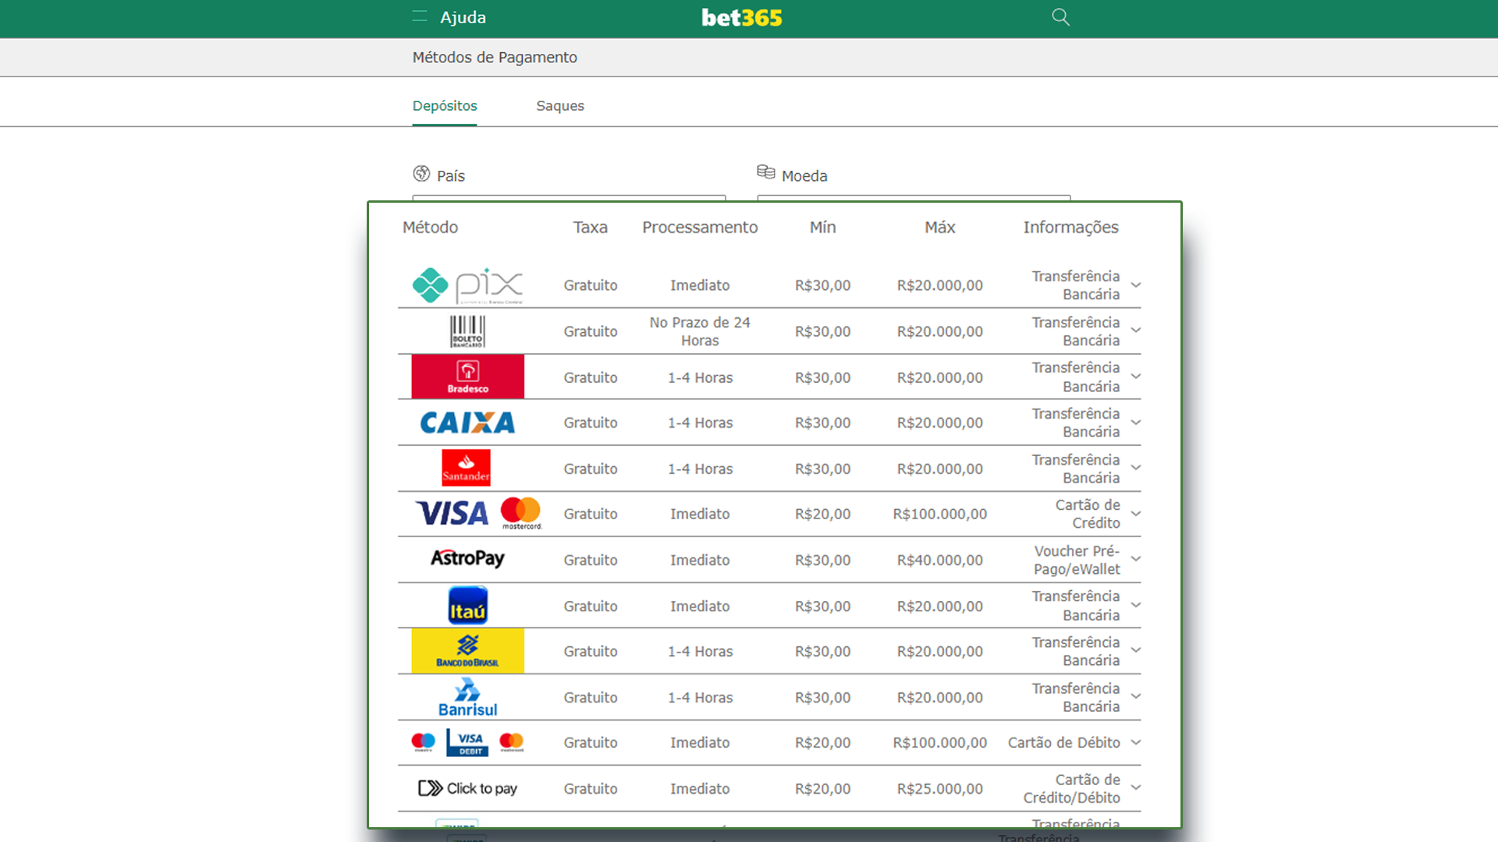
Task: Click the Método column header
Action: click(430, 227)
